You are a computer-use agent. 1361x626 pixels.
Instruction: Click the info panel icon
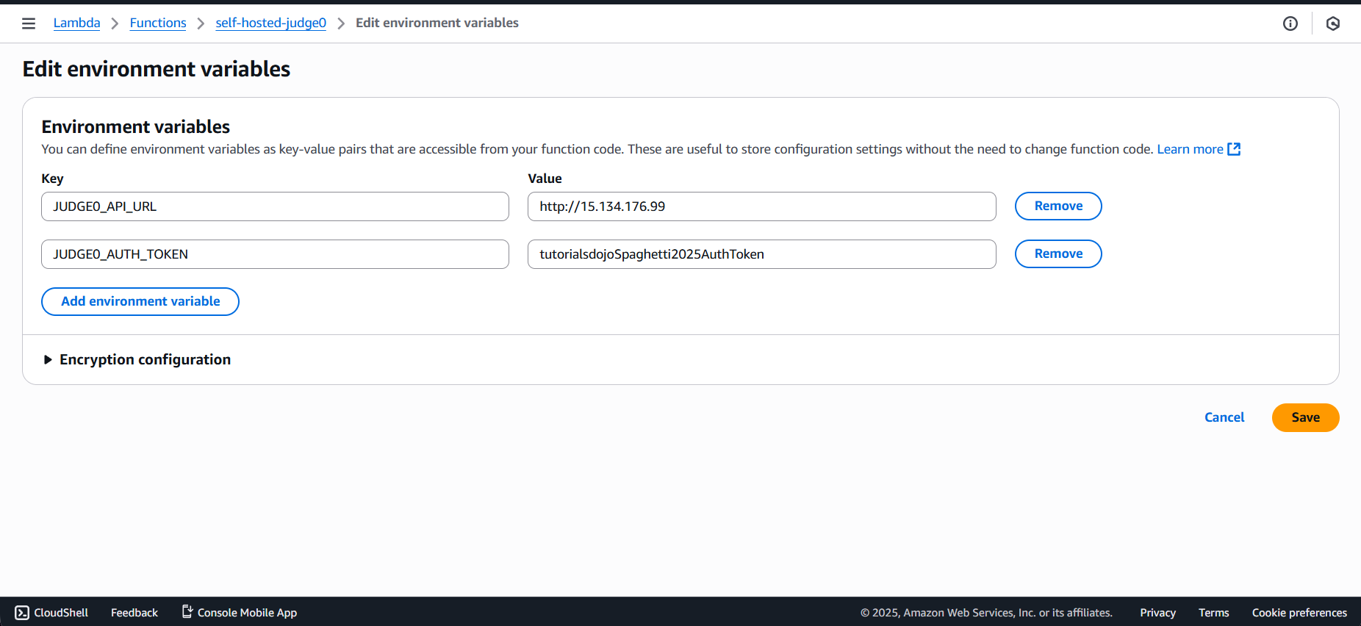click(x=1290, y=24)
